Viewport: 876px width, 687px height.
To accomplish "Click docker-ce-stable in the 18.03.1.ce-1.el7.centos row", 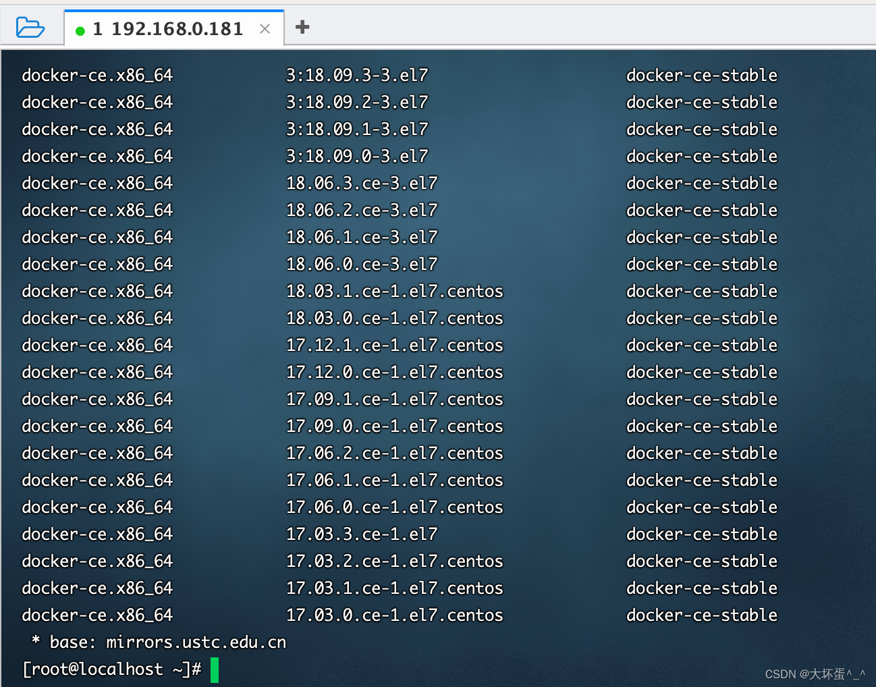I will point(702,291).
